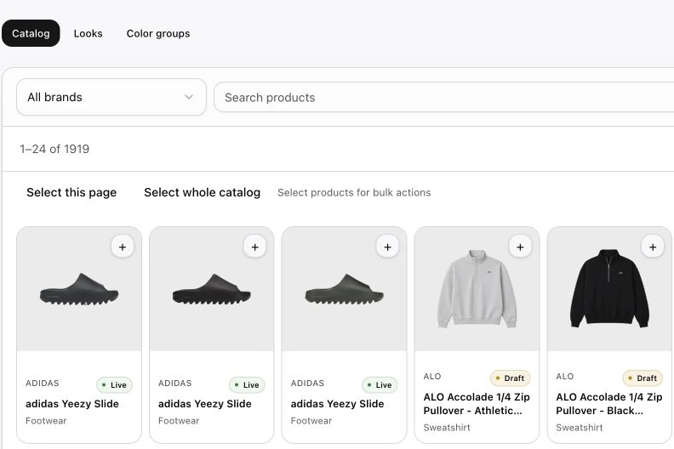Focus the Search products field
The height and width of the screenshot is (449, 674).
(443, 97)
